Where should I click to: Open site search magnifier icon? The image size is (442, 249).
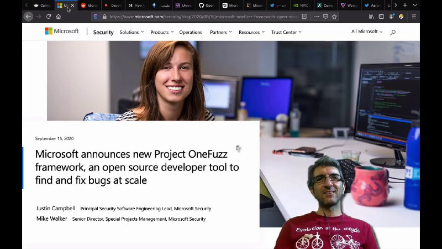pyautogui.click(x=393, y=33)
